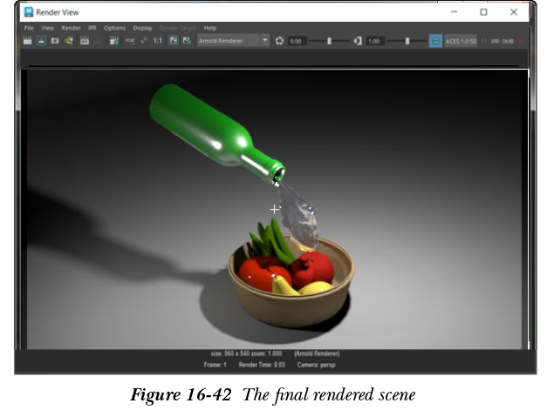Image resolution: width=547 pixels, height=410 pixels.
Task: Click the Gamma reset icon
Action: (x=358, y=41)
